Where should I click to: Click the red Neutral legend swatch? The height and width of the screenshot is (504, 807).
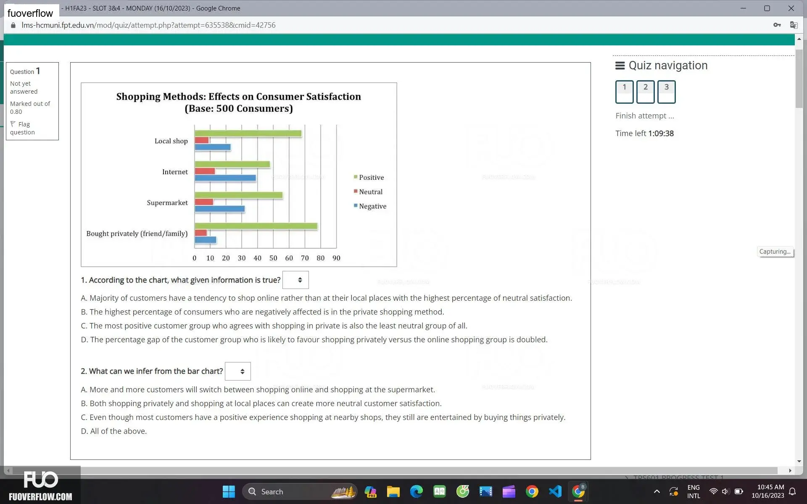point(356,191)
